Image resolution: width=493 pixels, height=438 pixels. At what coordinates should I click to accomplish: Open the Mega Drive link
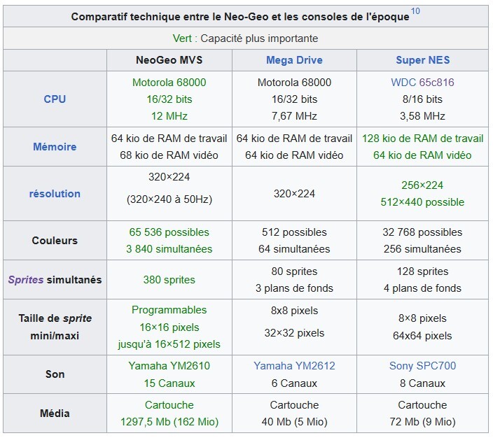294,59
